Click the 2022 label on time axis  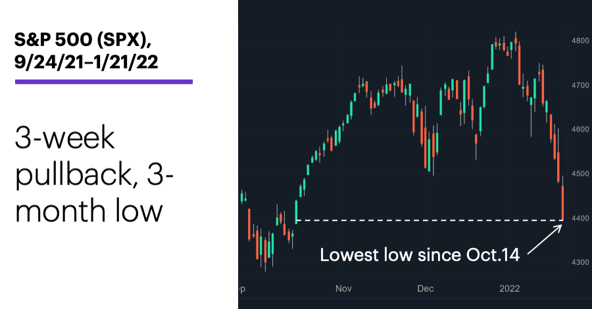[510, 289]
